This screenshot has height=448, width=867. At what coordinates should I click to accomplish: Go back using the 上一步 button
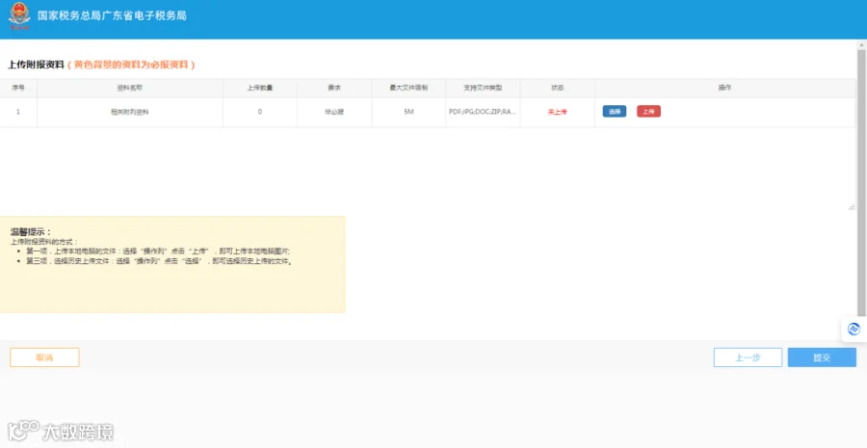point(748,357)
